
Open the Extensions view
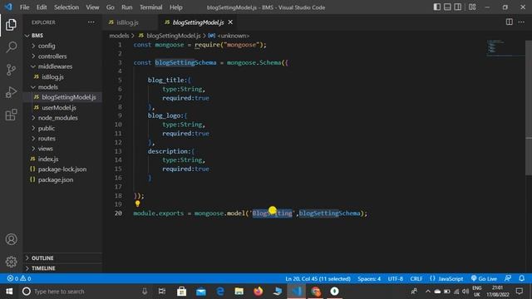tap(11, 115)
